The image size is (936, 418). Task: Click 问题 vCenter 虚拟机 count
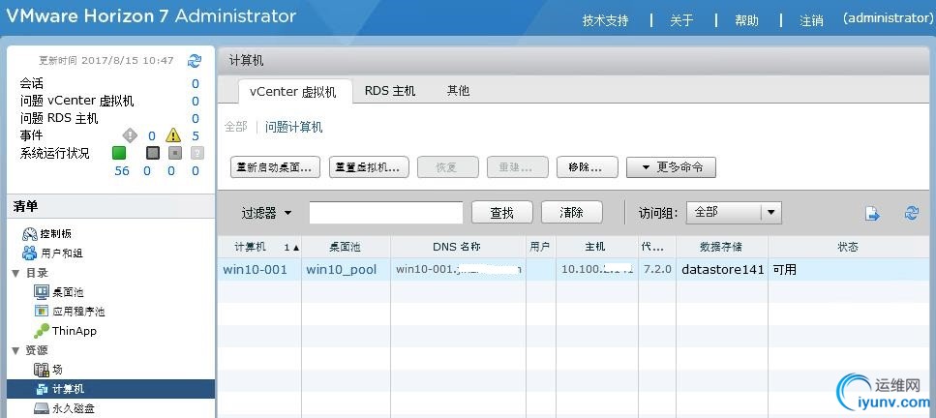point(196,101)
